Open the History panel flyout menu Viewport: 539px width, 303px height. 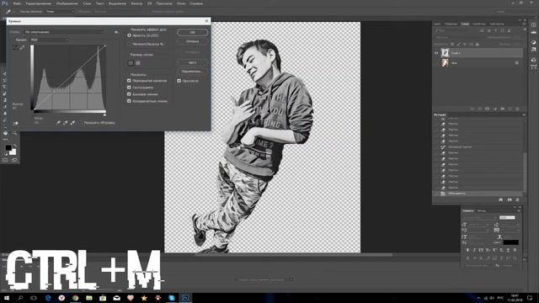click(x=524, y=114)
